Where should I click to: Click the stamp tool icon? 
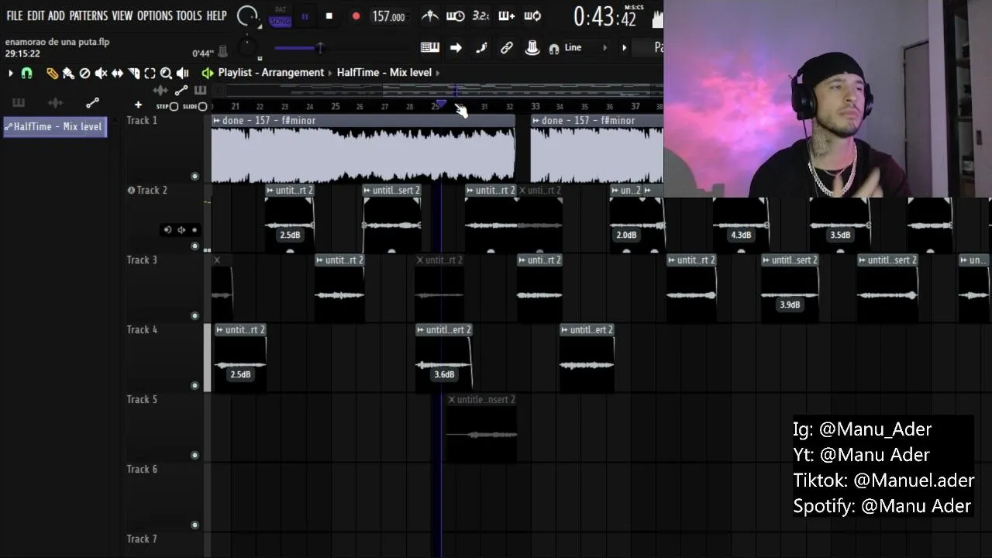click(532, 48)
